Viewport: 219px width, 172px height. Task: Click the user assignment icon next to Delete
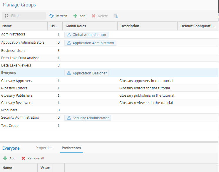[x=116, y=16]
